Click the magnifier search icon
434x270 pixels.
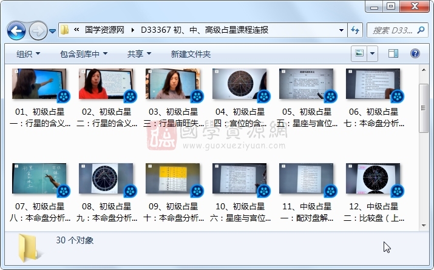[421, 30]
